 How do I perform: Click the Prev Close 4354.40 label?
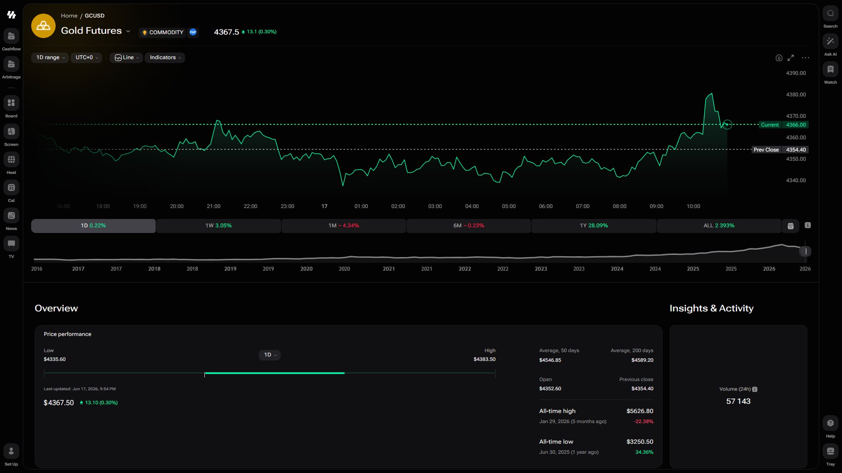(780, 150)
